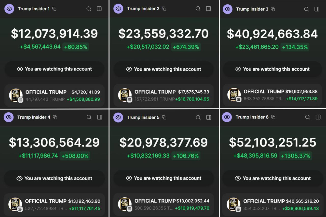Open OFFICIAL TRUMP token row in Insider 1
The height and width of the screenshot is (217, 326).
pos(55,95)
